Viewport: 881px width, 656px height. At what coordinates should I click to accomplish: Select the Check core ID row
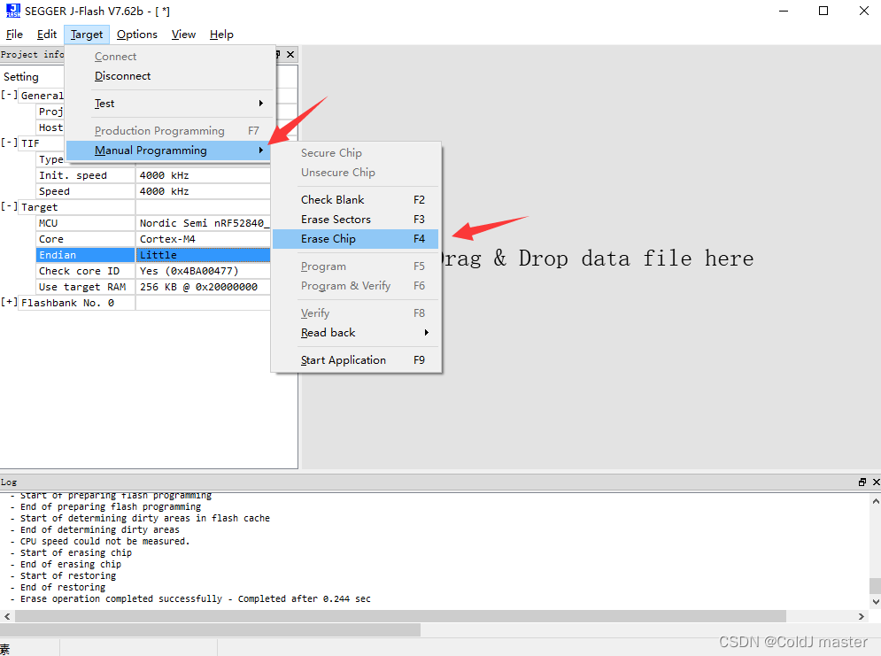pyautogui.click(x=153, y=271)
